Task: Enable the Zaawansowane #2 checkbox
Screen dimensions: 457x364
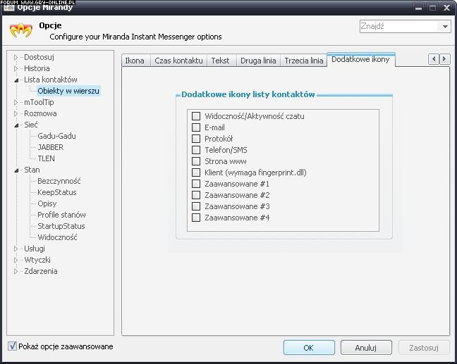Action: tap(196, 195)
